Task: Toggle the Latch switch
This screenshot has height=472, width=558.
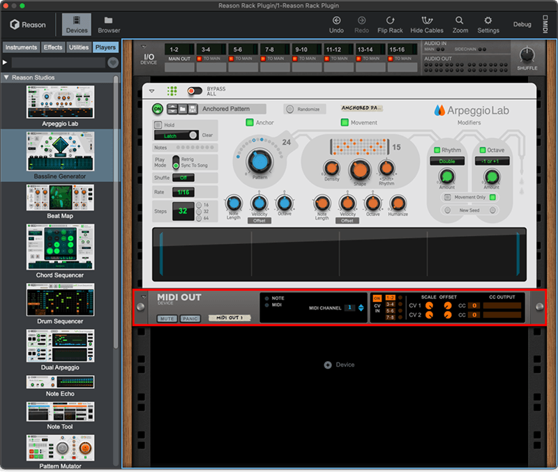Action: tap(176, 135)
